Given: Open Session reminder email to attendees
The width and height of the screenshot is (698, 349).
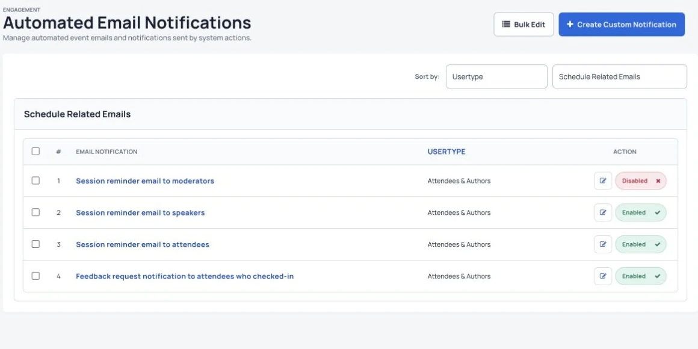Looking at the screenshot, I should tap(143, 244).
